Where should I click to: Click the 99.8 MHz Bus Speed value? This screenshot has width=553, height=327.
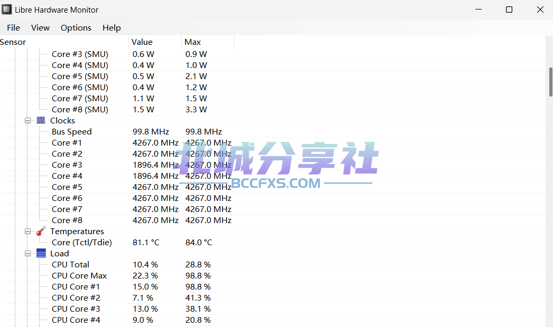pyautogui.click(x=151, y=132)
